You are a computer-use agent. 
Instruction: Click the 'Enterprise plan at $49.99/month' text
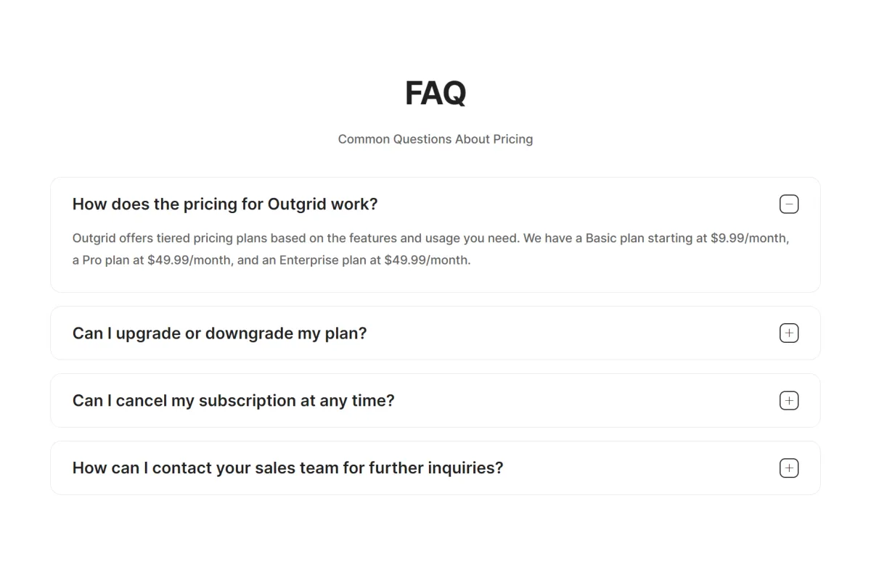375,260
